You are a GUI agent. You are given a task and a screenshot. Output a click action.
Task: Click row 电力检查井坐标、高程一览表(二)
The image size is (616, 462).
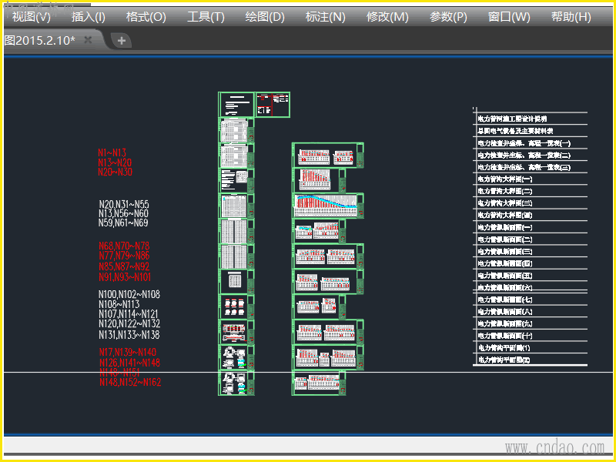tap(531, 156)
